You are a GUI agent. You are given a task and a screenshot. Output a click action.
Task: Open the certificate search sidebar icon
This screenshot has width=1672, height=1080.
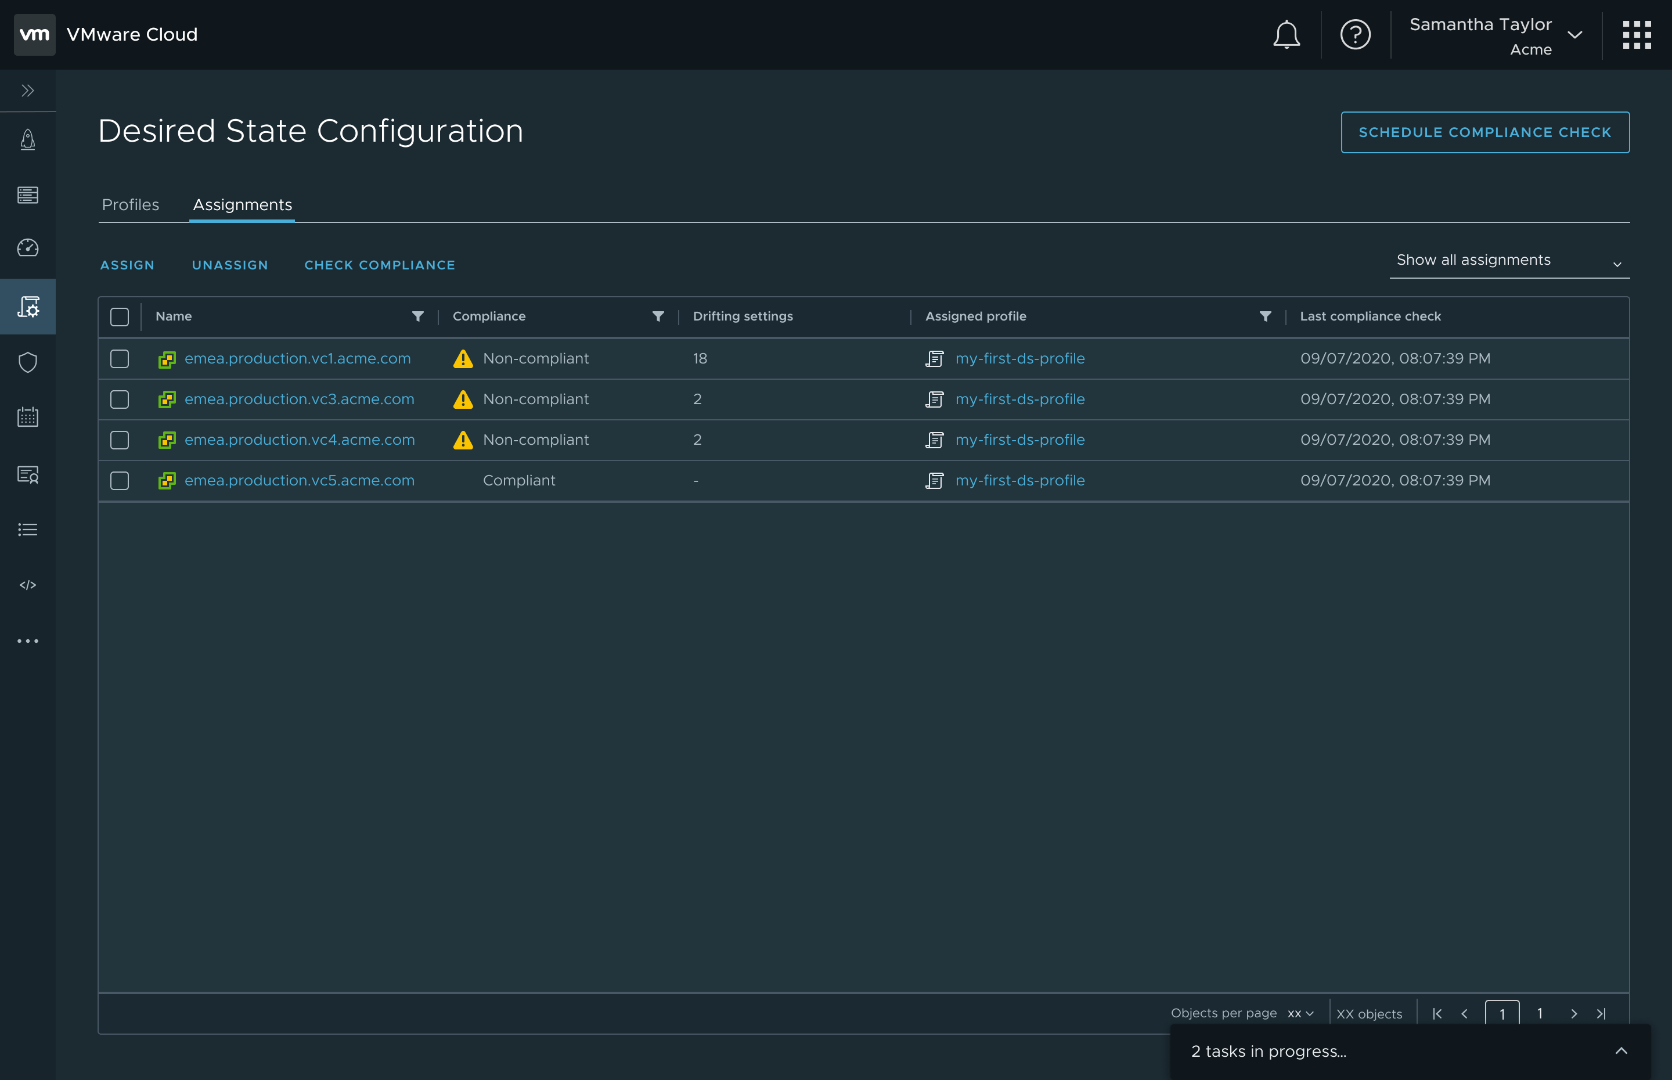pyautogui.click(x=28, y=475)
